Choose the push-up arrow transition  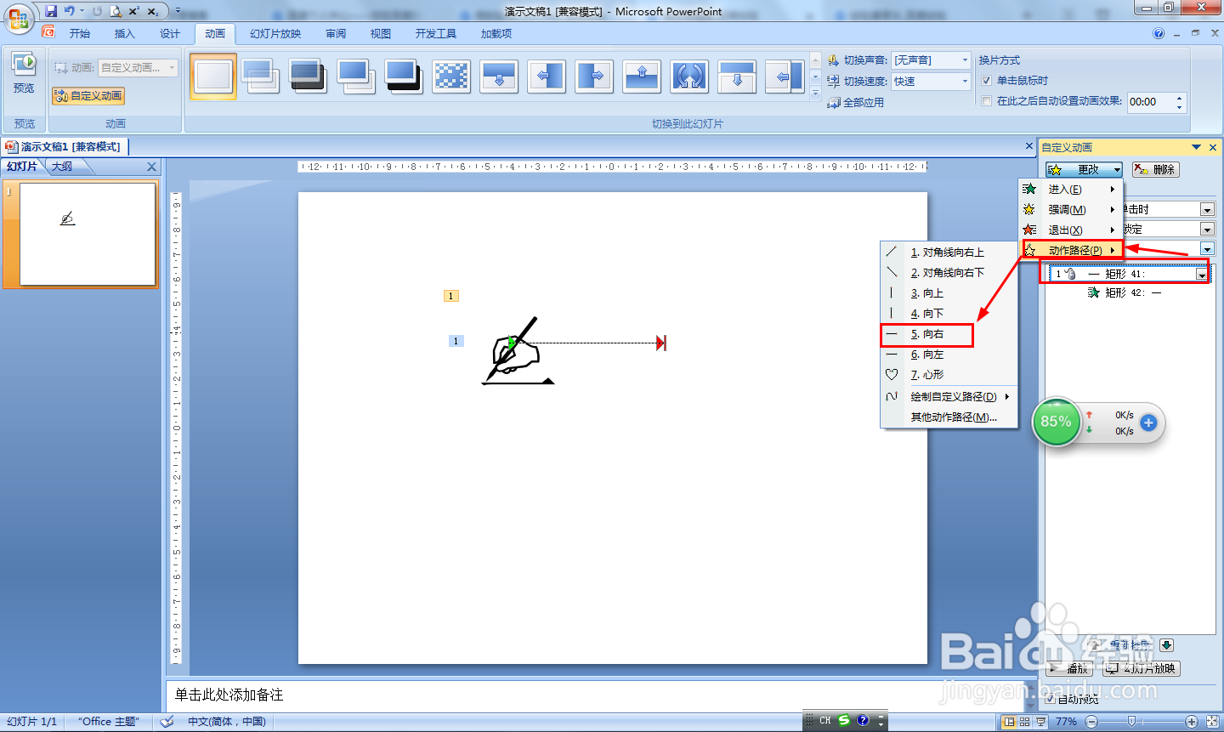[642, 77]
